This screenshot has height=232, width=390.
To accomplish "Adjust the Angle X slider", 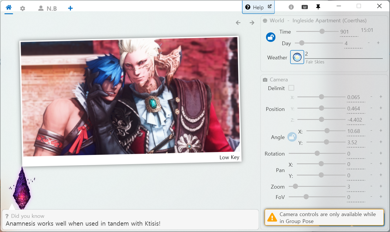I will (x=326, y=131).
